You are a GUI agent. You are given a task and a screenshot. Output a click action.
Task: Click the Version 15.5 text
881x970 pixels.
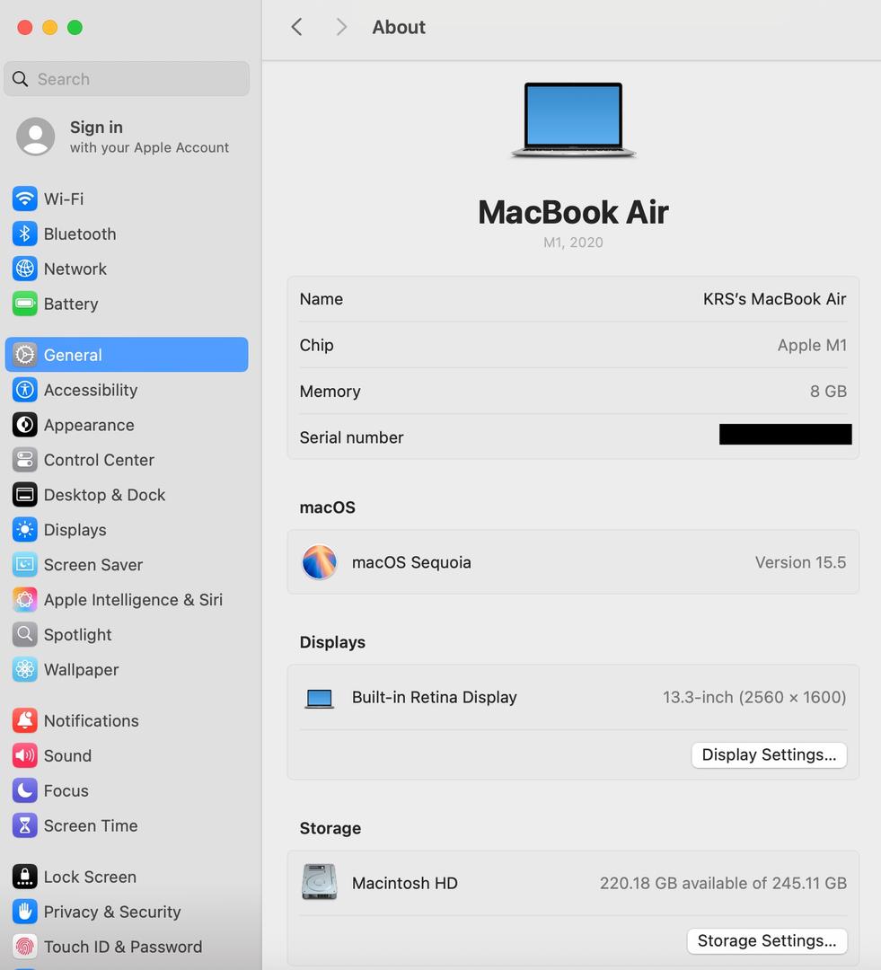coord(800,562)
